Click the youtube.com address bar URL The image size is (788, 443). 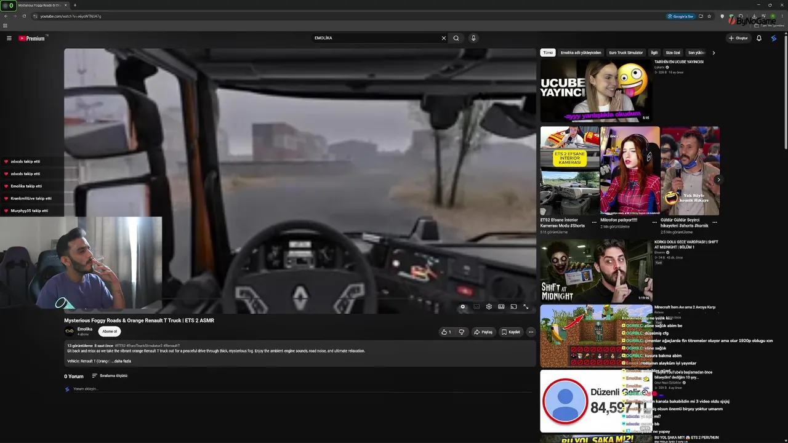[71, 16]
